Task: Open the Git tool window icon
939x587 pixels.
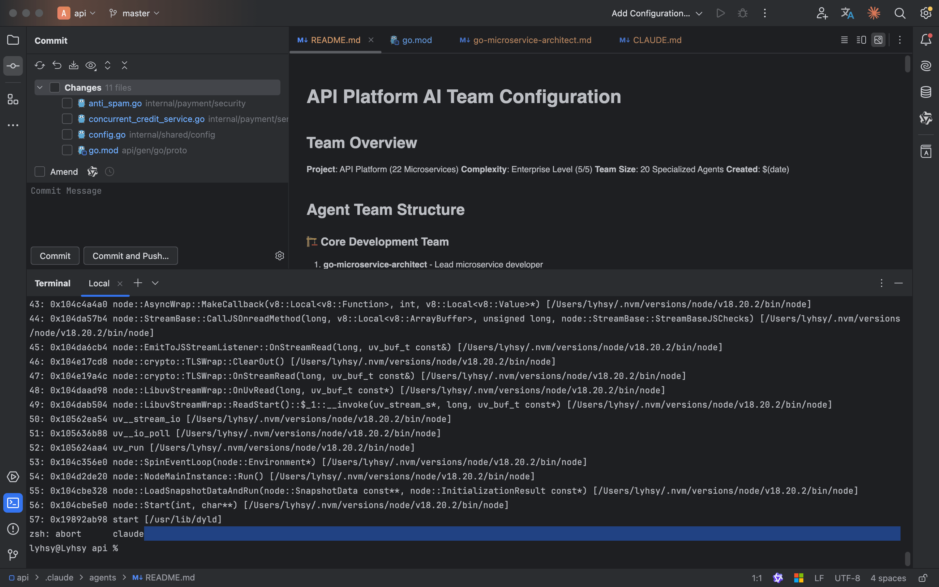Action: (x=13, y=555)
